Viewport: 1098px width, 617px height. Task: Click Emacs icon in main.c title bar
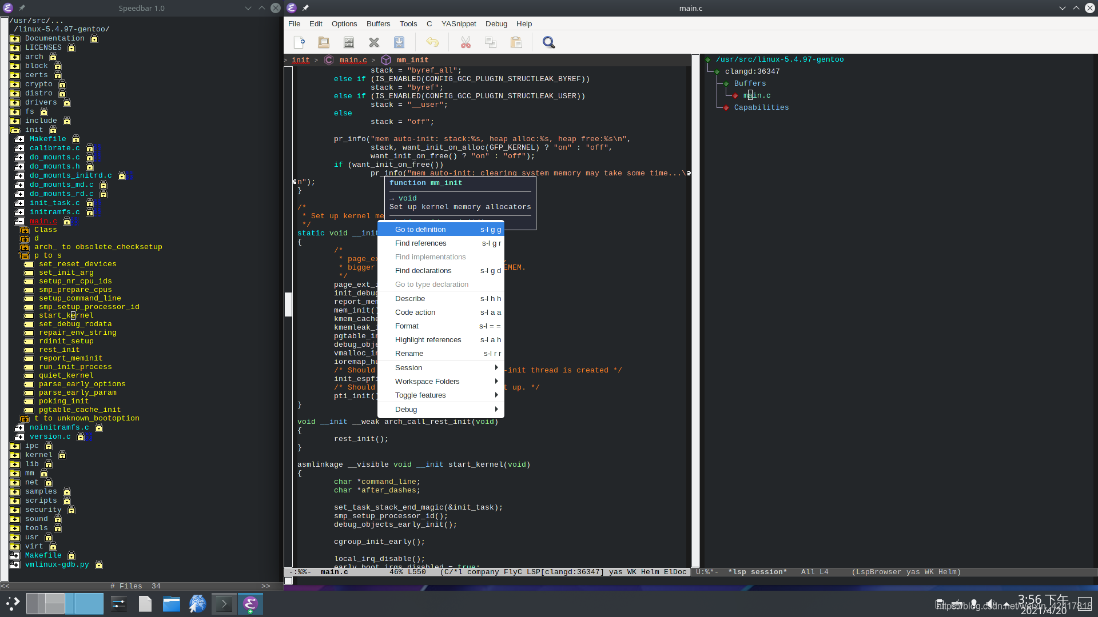(x=292, y=8)
